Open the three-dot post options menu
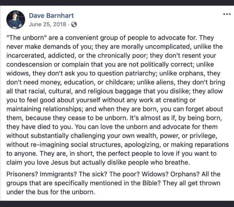Image resolution: width=234 pixels, height=207 pixels. (x=227, y=14)
